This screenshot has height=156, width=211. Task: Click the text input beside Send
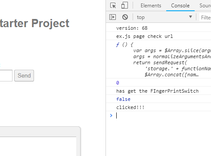6,75
